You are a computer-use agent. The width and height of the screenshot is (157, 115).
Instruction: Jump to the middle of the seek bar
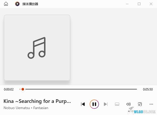pos(79,89)
